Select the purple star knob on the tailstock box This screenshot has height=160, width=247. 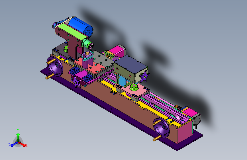144,77
